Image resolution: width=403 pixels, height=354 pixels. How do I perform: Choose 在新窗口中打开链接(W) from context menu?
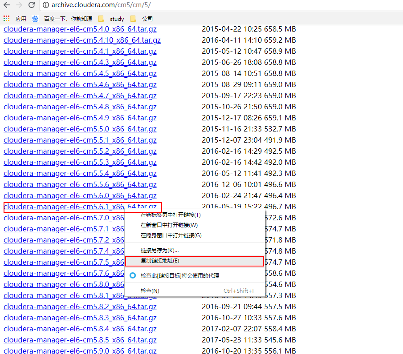click(195, 225)
